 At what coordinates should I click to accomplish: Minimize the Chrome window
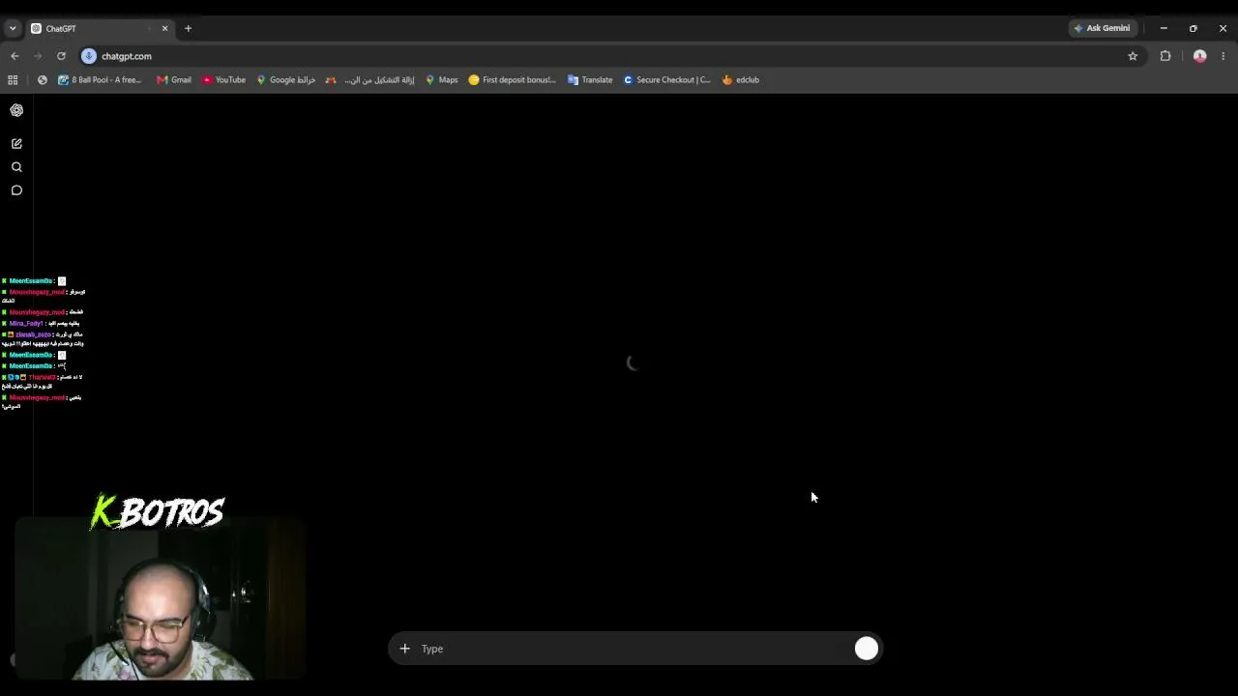click(x=1164, y=28)
